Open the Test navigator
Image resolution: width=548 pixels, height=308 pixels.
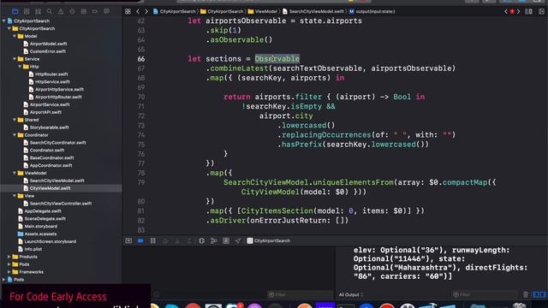pos(72,11)
